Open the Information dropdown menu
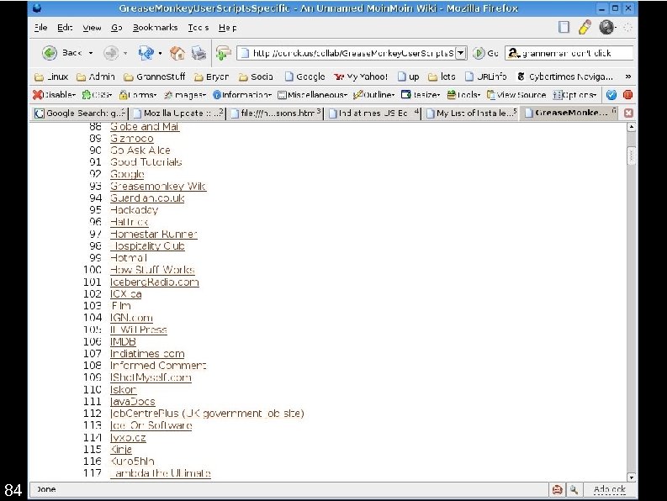The image size is (667, 501). pyautogui.click(x=242, y=95)
